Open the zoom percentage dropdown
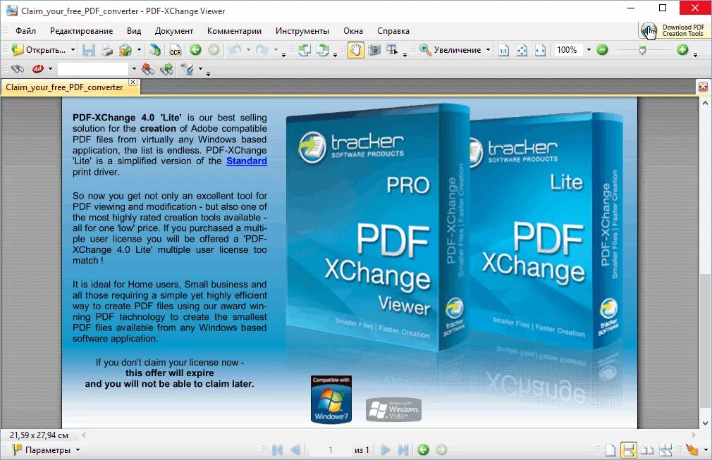 click(589, 50)
